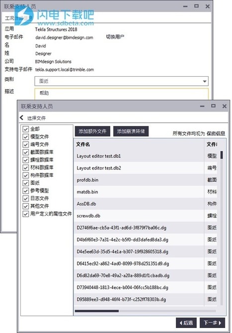Uncheck the 编号文件 checkbox
The width and height of the screenshot is (232, 333).
[x=26, y=145]
